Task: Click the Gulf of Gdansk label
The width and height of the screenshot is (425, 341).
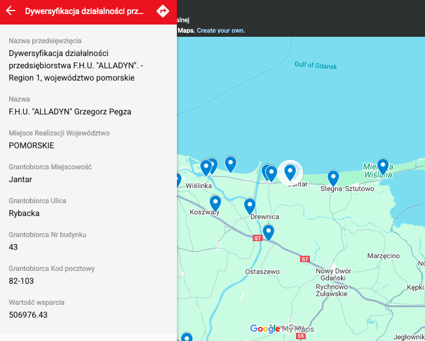Action: click(x=315, y=66)
